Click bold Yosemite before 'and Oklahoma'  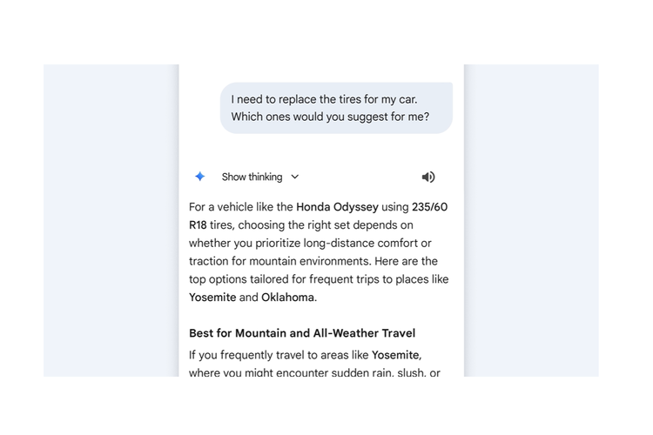tap(212, 297)
